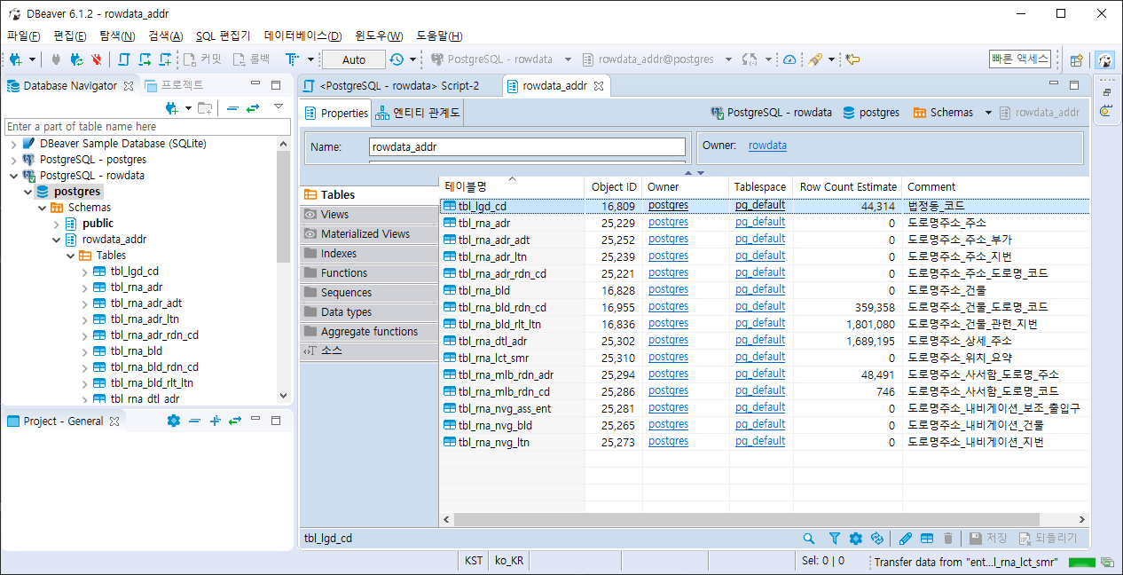Click postgres owner link for tbl_rna_adr row

click(668, 223)
